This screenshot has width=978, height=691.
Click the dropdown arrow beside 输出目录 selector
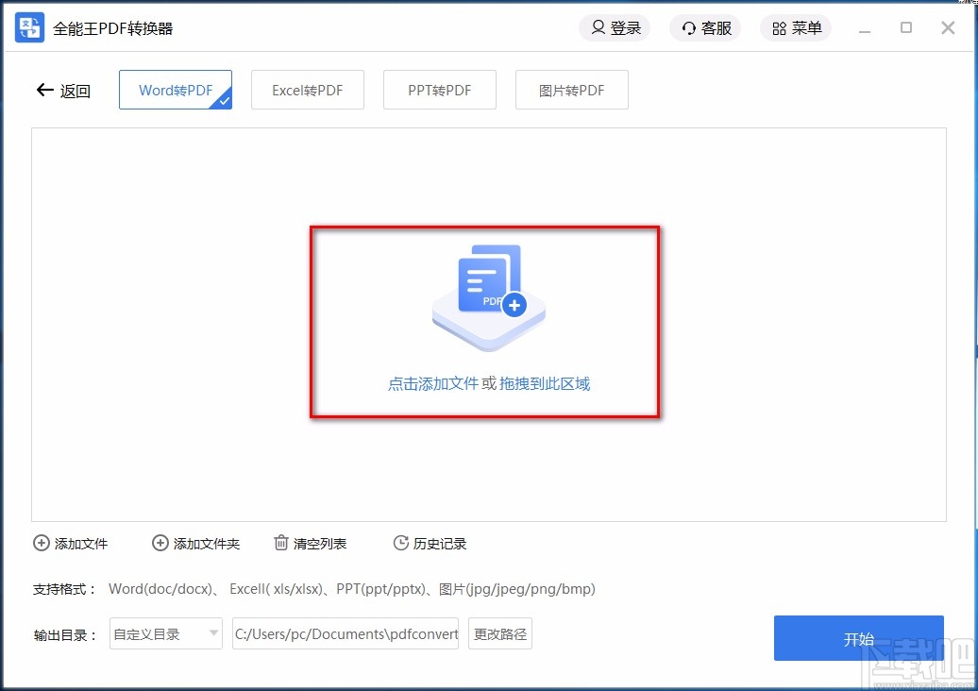211,633
